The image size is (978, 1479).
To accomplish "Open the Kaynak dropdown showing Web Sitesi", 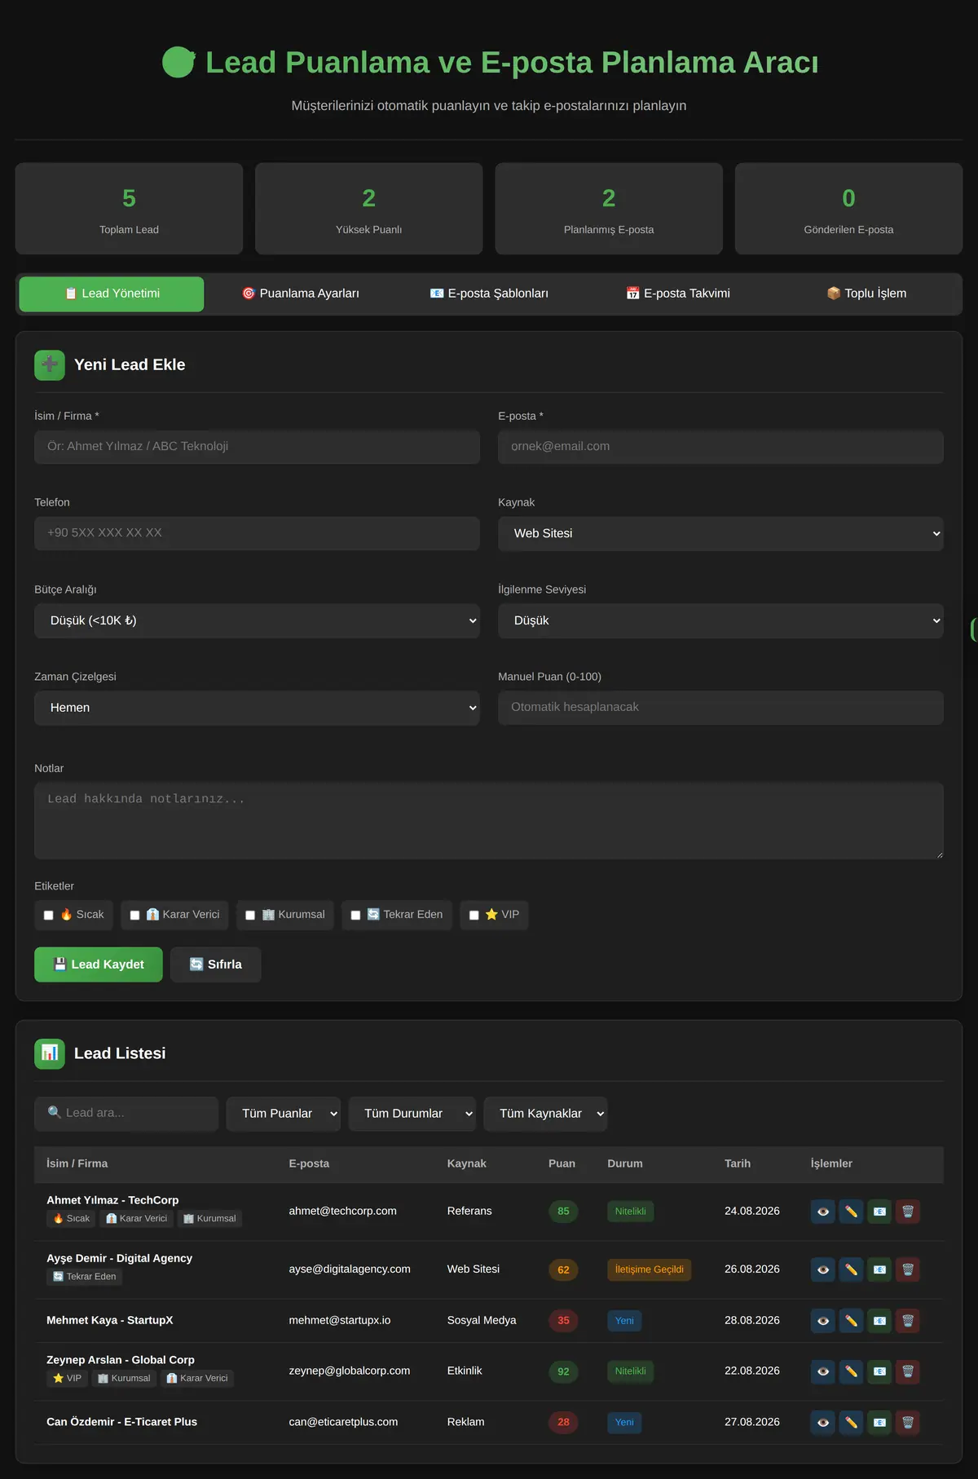I will [x=720, y=533].
